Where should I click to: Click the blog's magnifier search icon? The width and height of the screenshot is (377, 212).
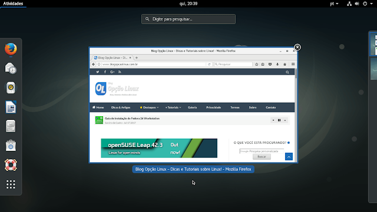pyautogui.click(x=287, y=72)
